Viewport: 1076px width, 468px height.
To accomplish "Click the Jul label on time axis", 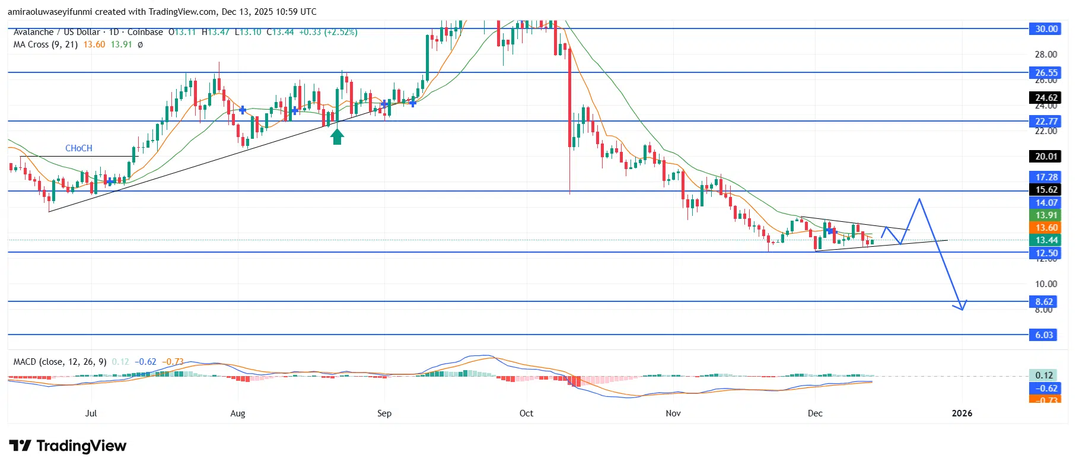I will pyautogui.click(x=91, y=413).
